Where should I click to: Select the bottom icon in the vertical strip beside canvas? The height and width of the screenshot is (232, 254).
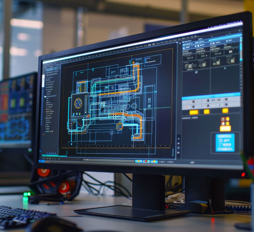(179, 153)
